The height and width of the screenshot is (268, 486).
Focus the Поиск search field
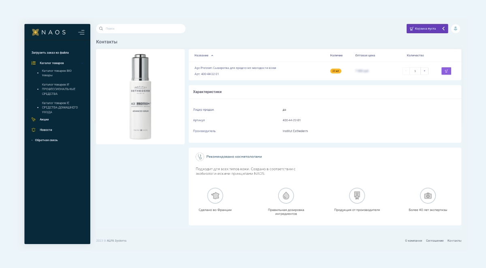(x=141, y=29)
